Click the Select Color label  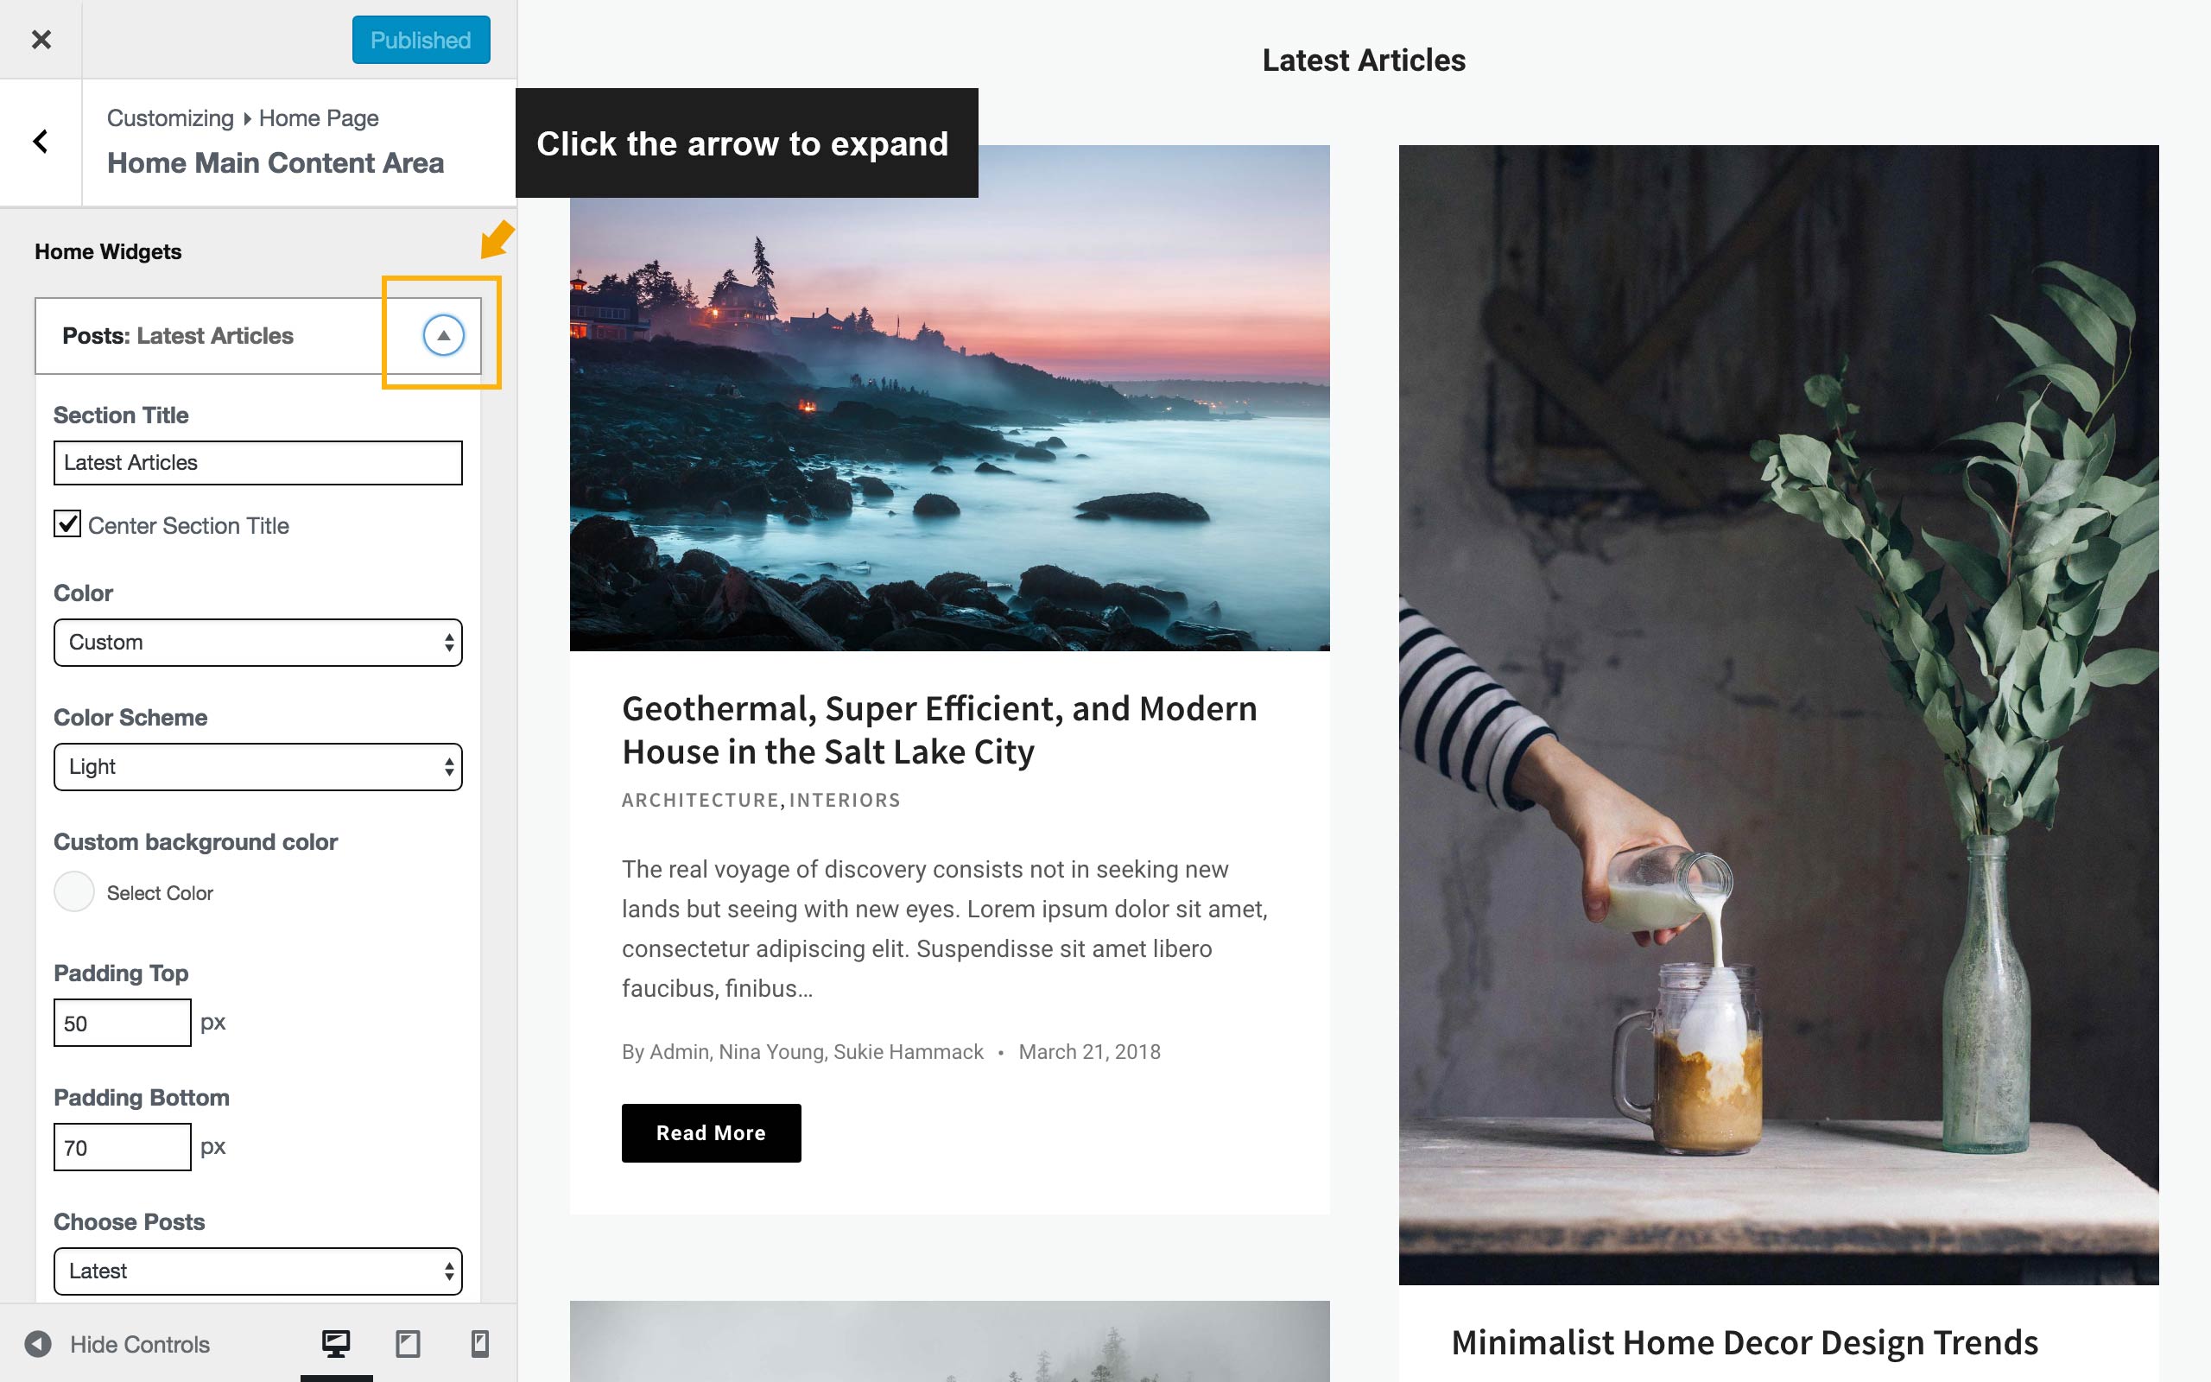[x=160, y=893]
